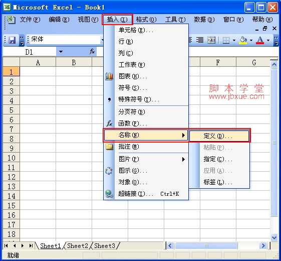
Task: Switch to the Sheet2 tab
Action: [78, 245]
